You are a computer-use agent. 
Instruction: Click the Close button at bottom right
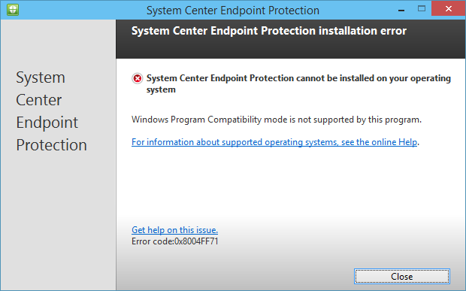coord(402,277)
